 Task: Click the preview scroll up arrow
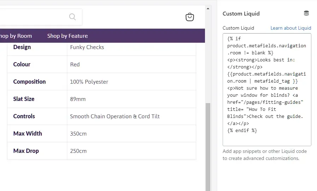pos(208,8)
